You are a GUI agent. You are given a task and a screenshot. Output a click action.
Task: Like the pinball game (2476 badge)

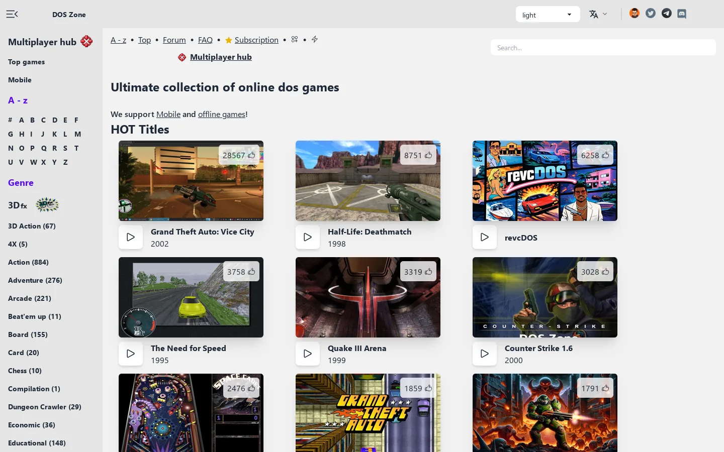pyautogui.click(x=241, y=388)
